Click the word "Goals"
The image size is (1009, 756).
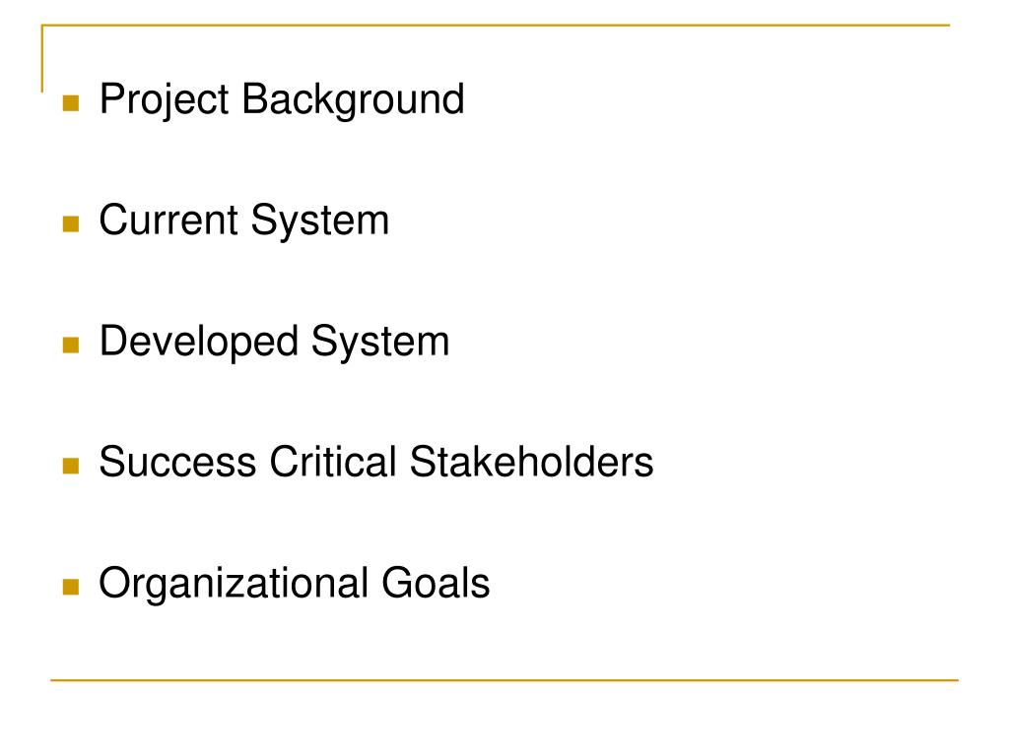(436, 583)
